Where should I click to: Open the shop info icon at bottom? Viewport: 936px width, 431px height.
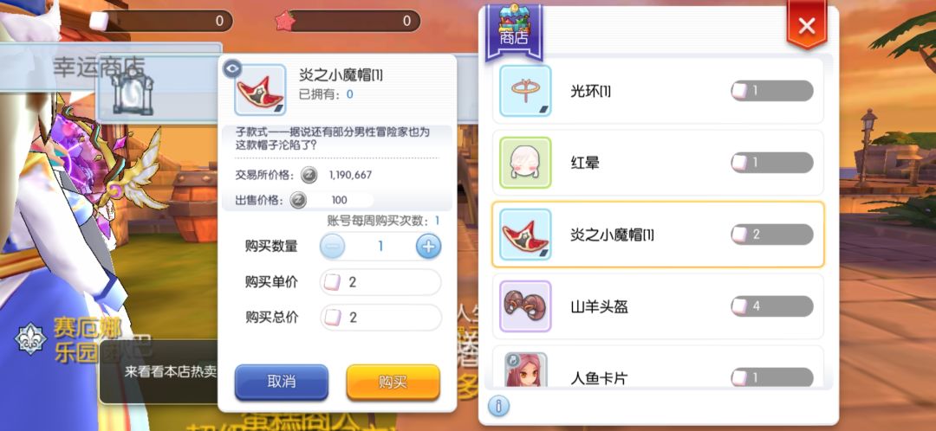[x=498, y=407]
